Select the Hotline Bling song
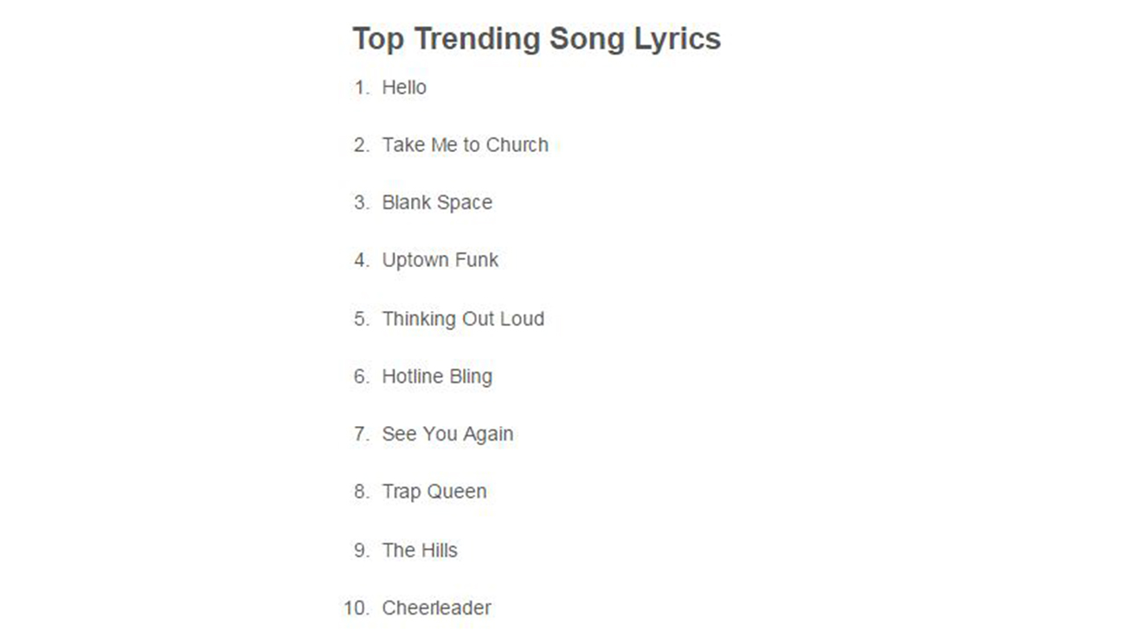Image resolution: width=1125 pixels, height=630 pixels. coord(437,377)
